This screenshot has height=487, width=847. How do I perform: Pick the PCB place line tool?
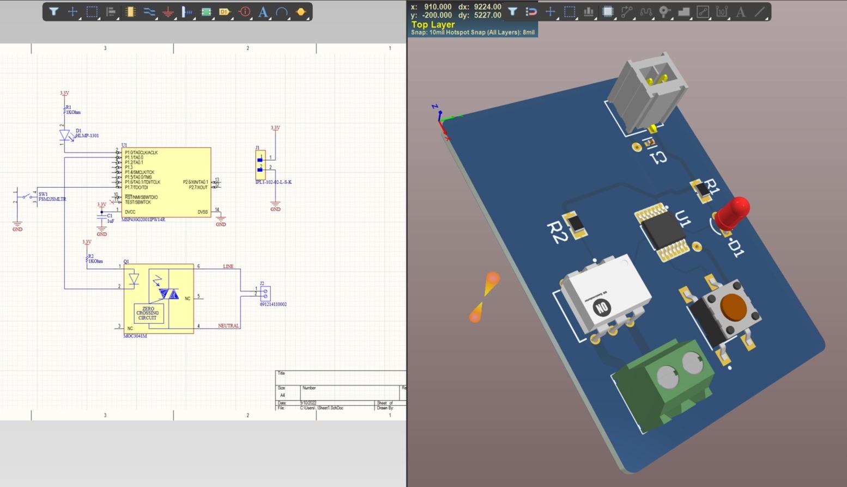760,11
